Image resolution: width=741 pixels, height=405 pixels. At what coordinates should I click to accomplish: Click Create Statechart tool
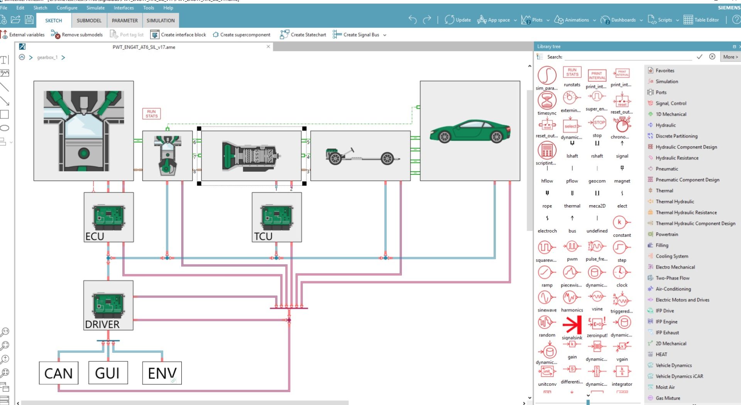pos(303,35)
